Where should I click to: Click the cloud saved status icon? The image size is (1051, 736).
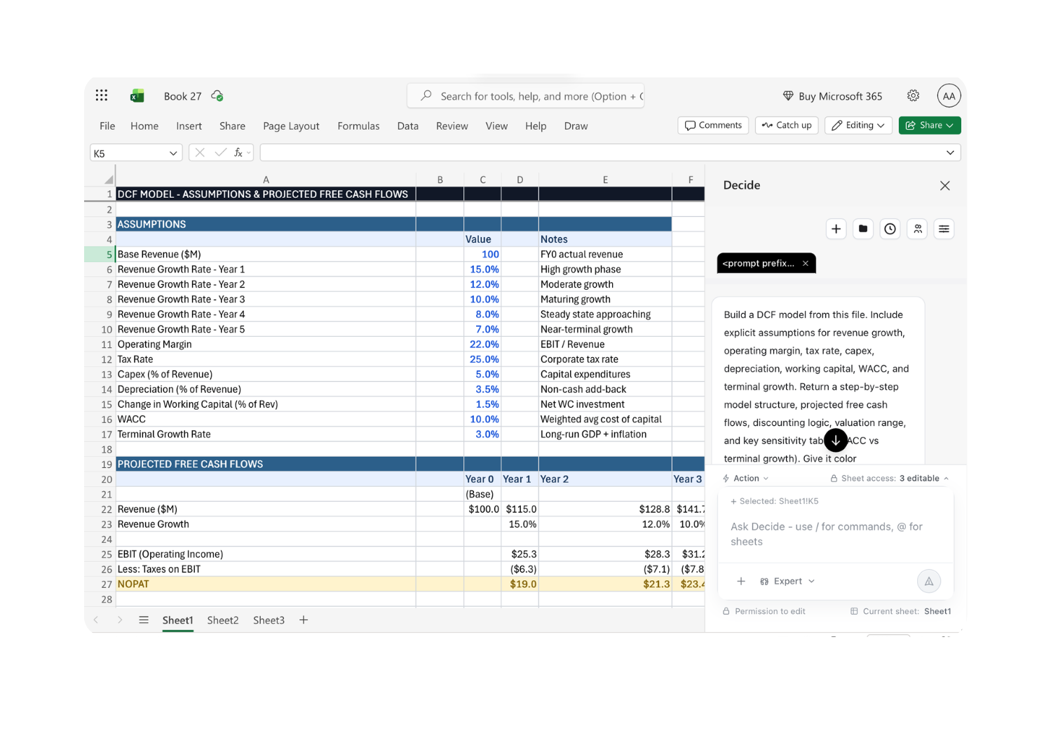pyautogui.click(x=217, y=95)
